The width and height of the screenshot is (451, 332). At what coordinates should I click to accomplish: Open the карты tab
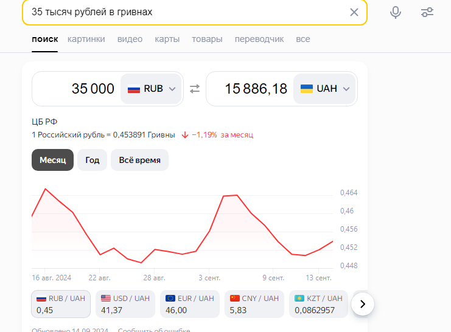167,39
